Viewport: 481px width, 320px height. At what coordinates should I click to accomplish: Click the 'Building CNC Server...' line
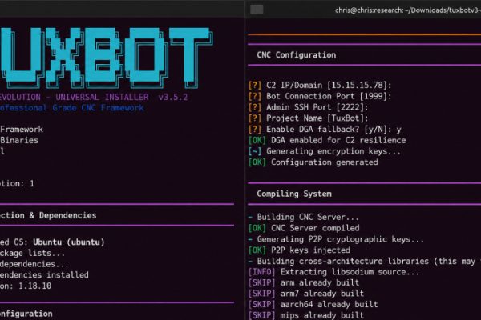[x=303, y=217]
